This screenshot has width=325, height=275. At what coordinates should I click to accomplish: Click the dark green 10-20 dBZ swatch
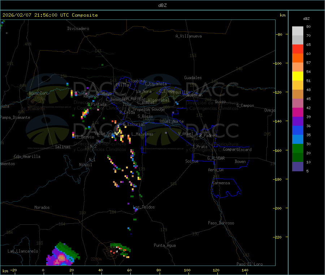pyautogui.click(x=298, y=158)
